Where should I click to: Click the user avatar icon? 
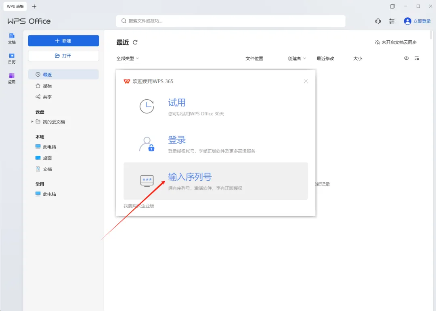pyautogui.click(x=407, y=21)
